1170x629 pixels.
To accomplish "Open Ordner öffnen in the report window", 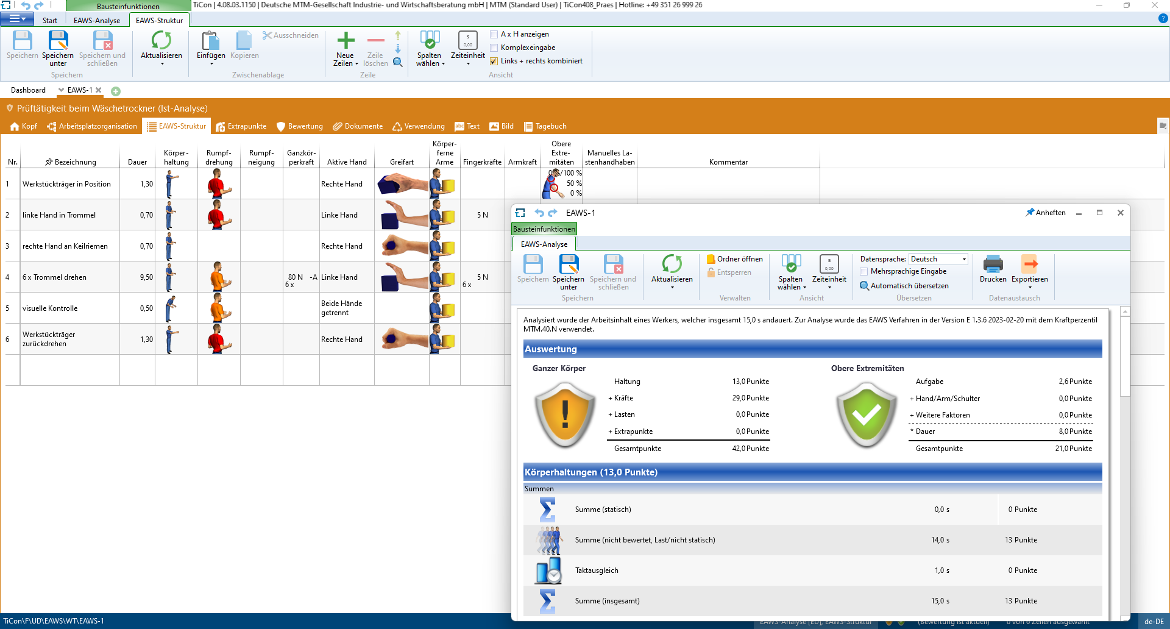I will [735, 259].
